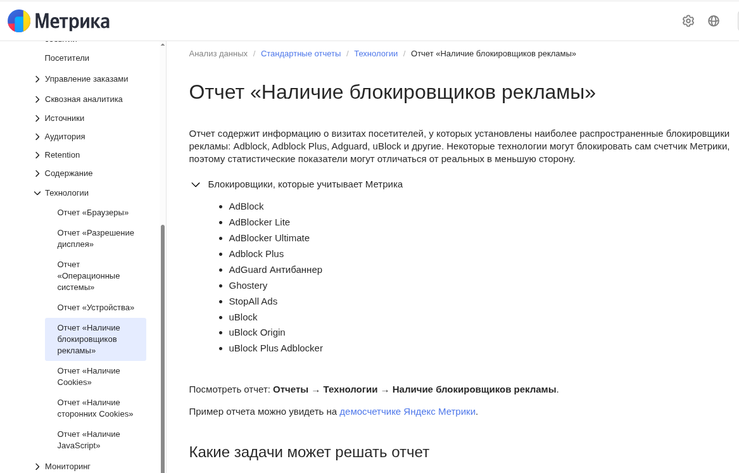Open Отчет «Наличие Cookies» page

89,376
